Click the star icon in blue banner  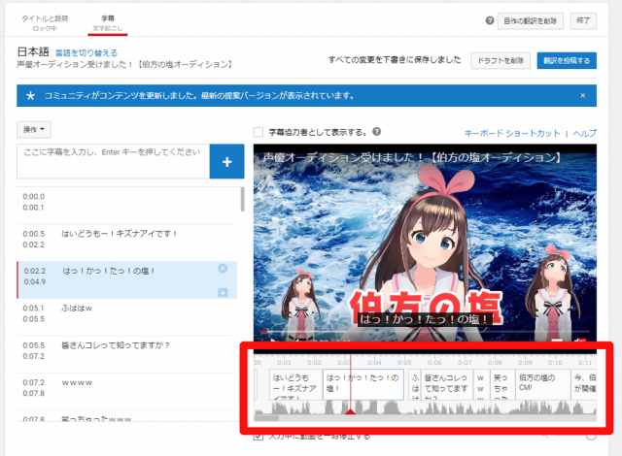tap(30, 96)
